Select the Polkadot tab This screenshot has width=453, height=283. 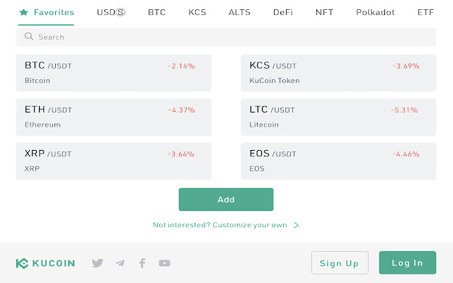point(376,12)
